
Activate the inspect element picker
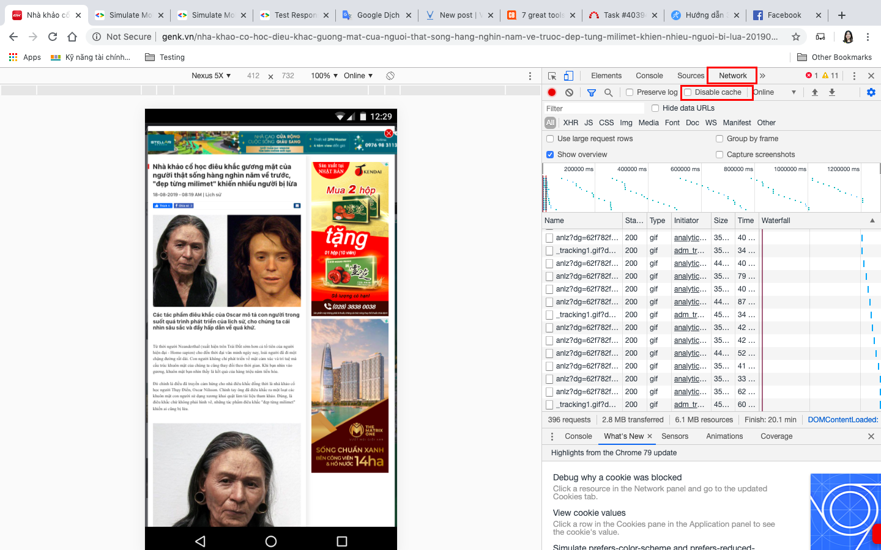[552, 76]
